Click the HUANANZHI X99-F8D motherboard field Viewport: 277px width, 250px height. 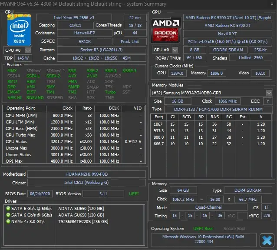click(x=86, y=174)
